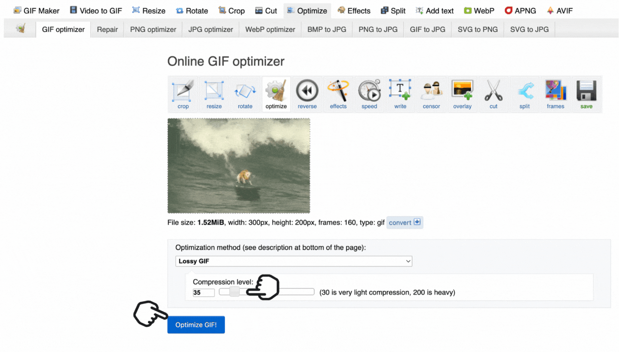Open the overlay tool
619x352 pixels.
[462, 94]
